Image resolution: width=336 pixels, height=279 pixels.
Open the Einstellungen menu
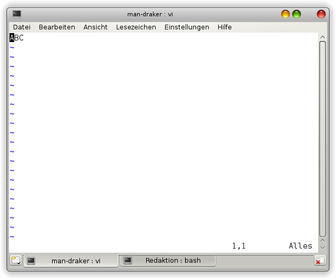187,27
